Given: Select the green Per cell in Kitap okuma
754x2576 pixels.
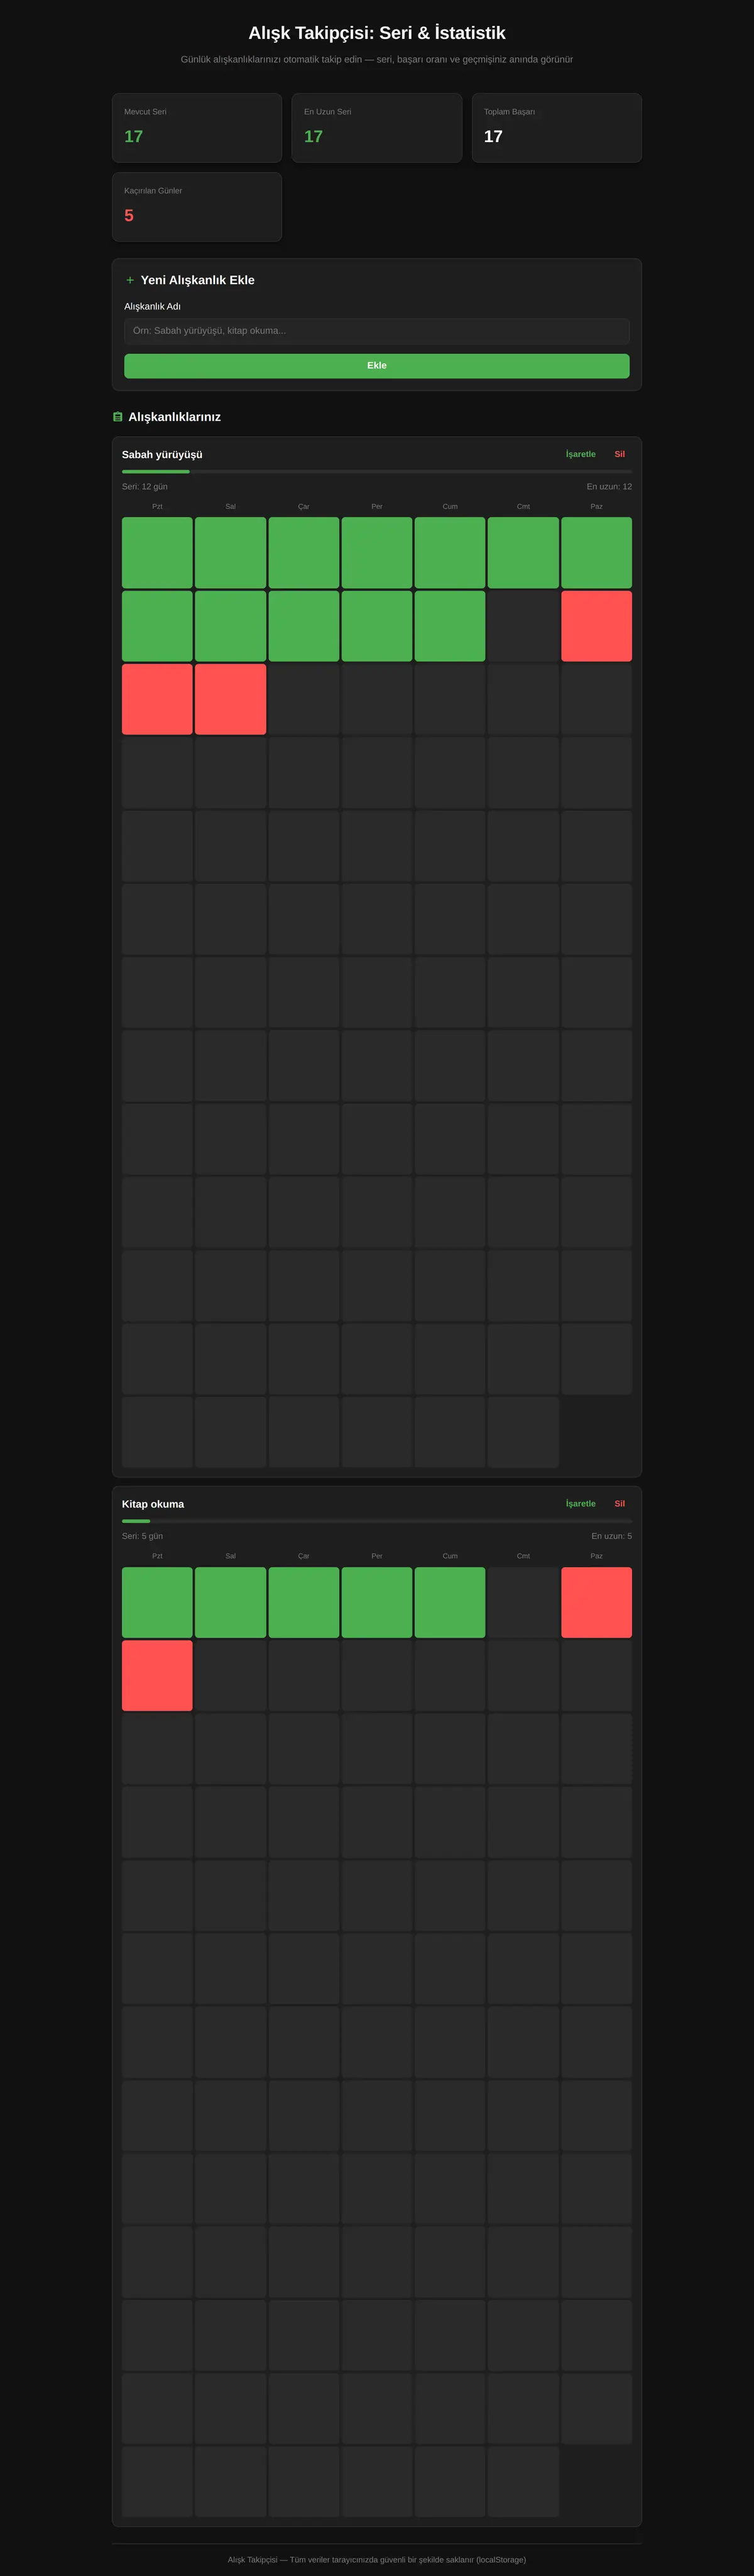Looking at the screenshot, I should pos(376,1602).
